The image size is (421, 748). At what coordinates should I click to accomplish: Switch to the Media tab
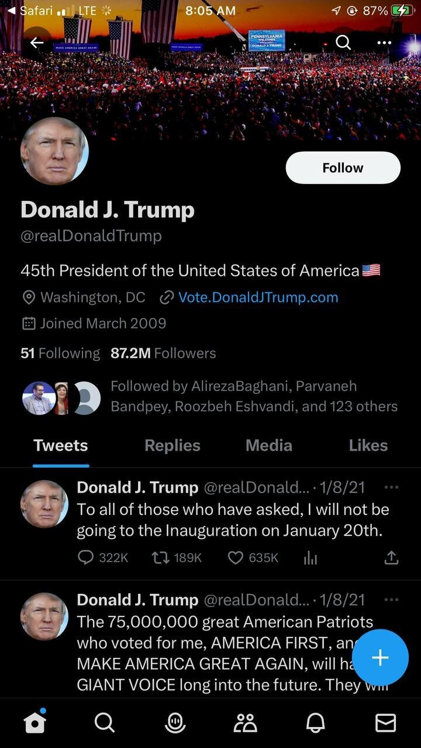pyautogui.click(x=268, y=445)
